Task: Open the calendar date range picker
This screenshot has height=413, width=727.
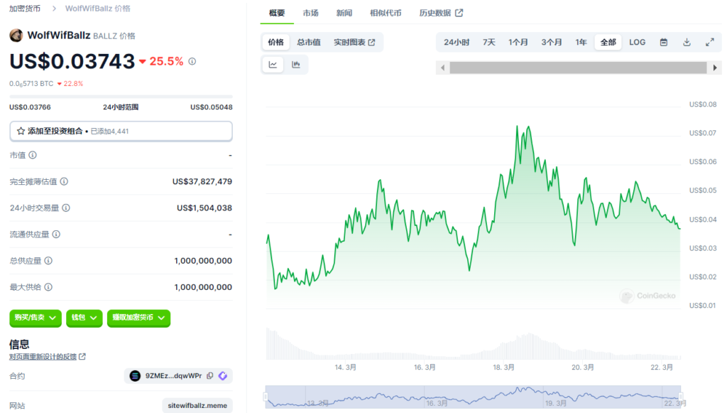Action: click(x=664, y=43)
